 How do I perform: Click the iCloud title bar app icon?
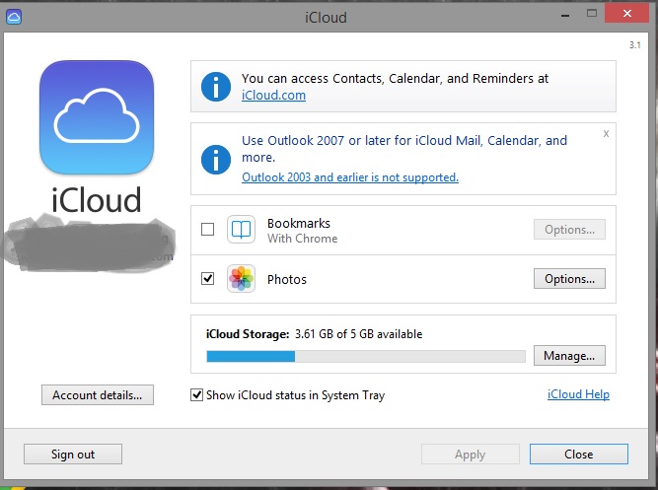click(x=14, y=17)
